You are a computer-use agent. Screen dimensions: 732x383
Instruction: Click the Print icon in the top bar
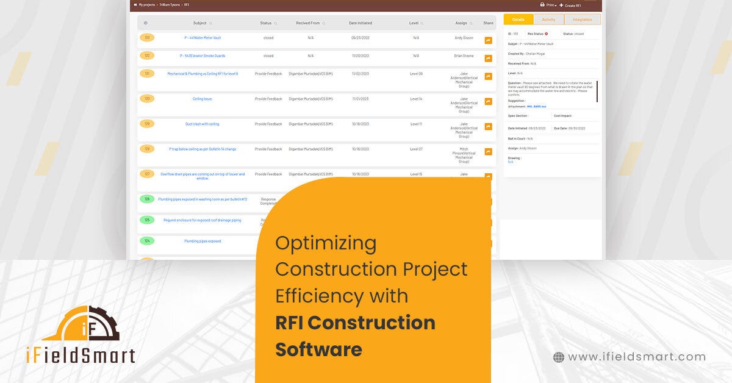point(542,4)
